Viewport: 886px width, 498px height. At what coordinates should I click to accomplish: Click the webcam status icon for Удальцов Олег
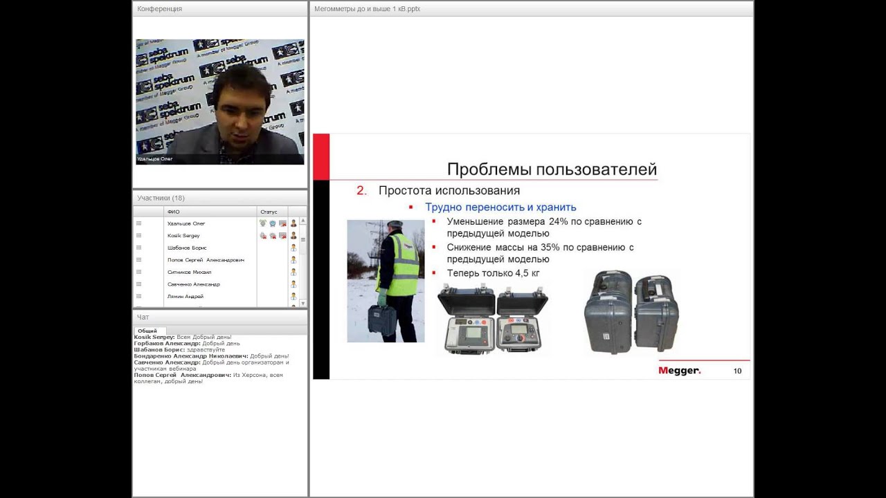(273, 223)
